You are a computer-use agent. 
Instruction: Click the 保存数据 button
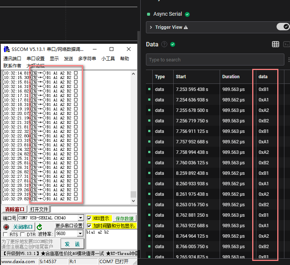pos(125,219)
